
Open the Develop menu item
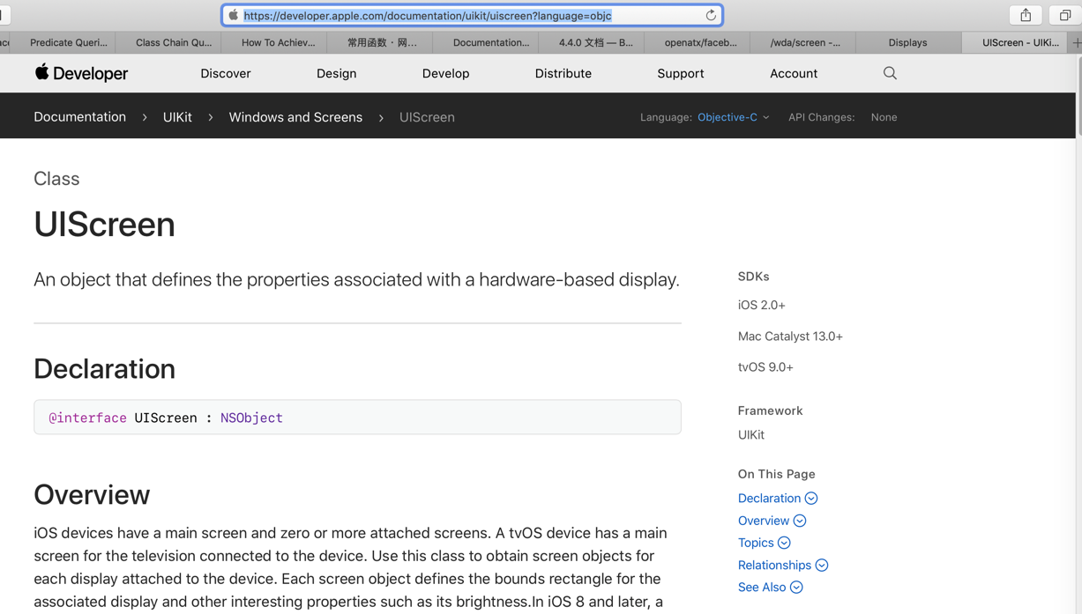point(445,73)
